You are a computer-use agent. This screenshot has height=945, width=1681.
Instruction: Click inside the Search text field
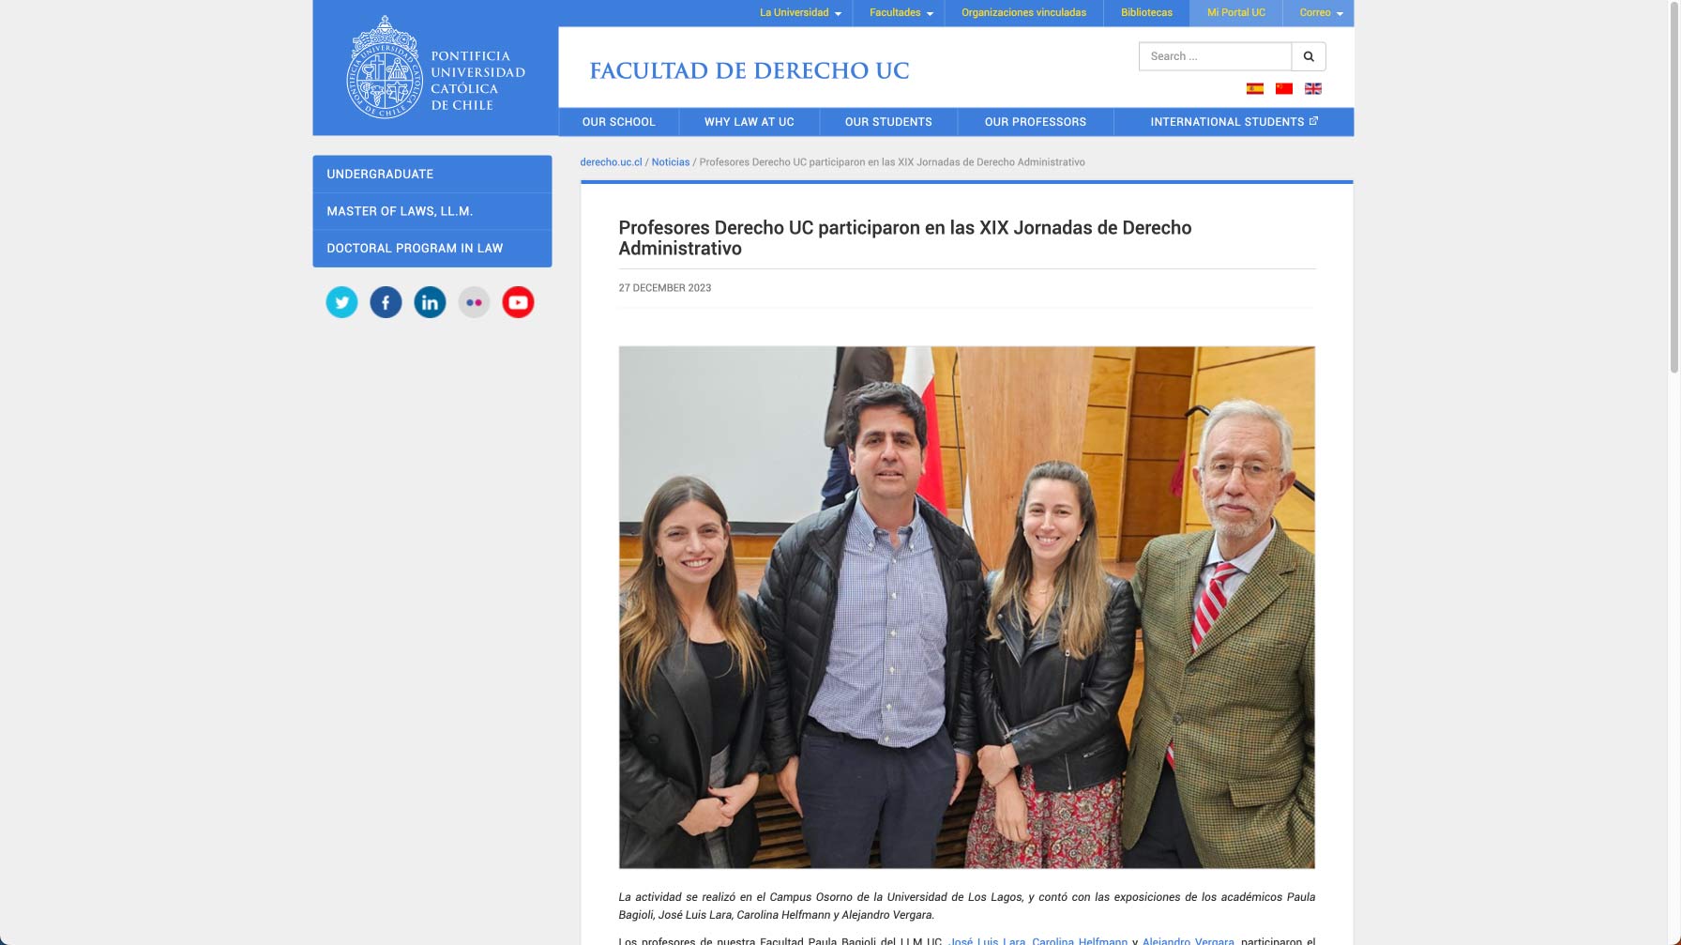(1215, 56)
